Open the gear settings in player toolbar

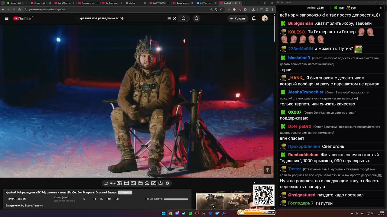point(167,183)
